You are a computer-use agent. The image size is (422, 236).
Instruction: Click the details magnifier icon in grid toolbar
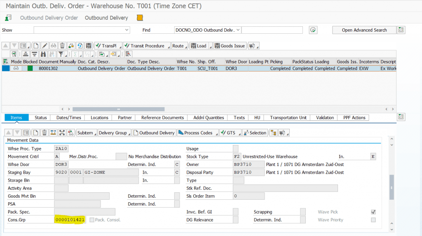[x=14, y=54]
